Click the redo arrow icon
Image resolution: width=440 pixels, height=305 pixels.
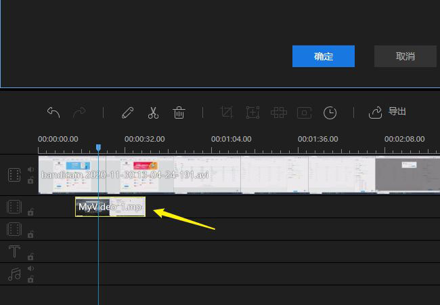[x=79, y=113]
